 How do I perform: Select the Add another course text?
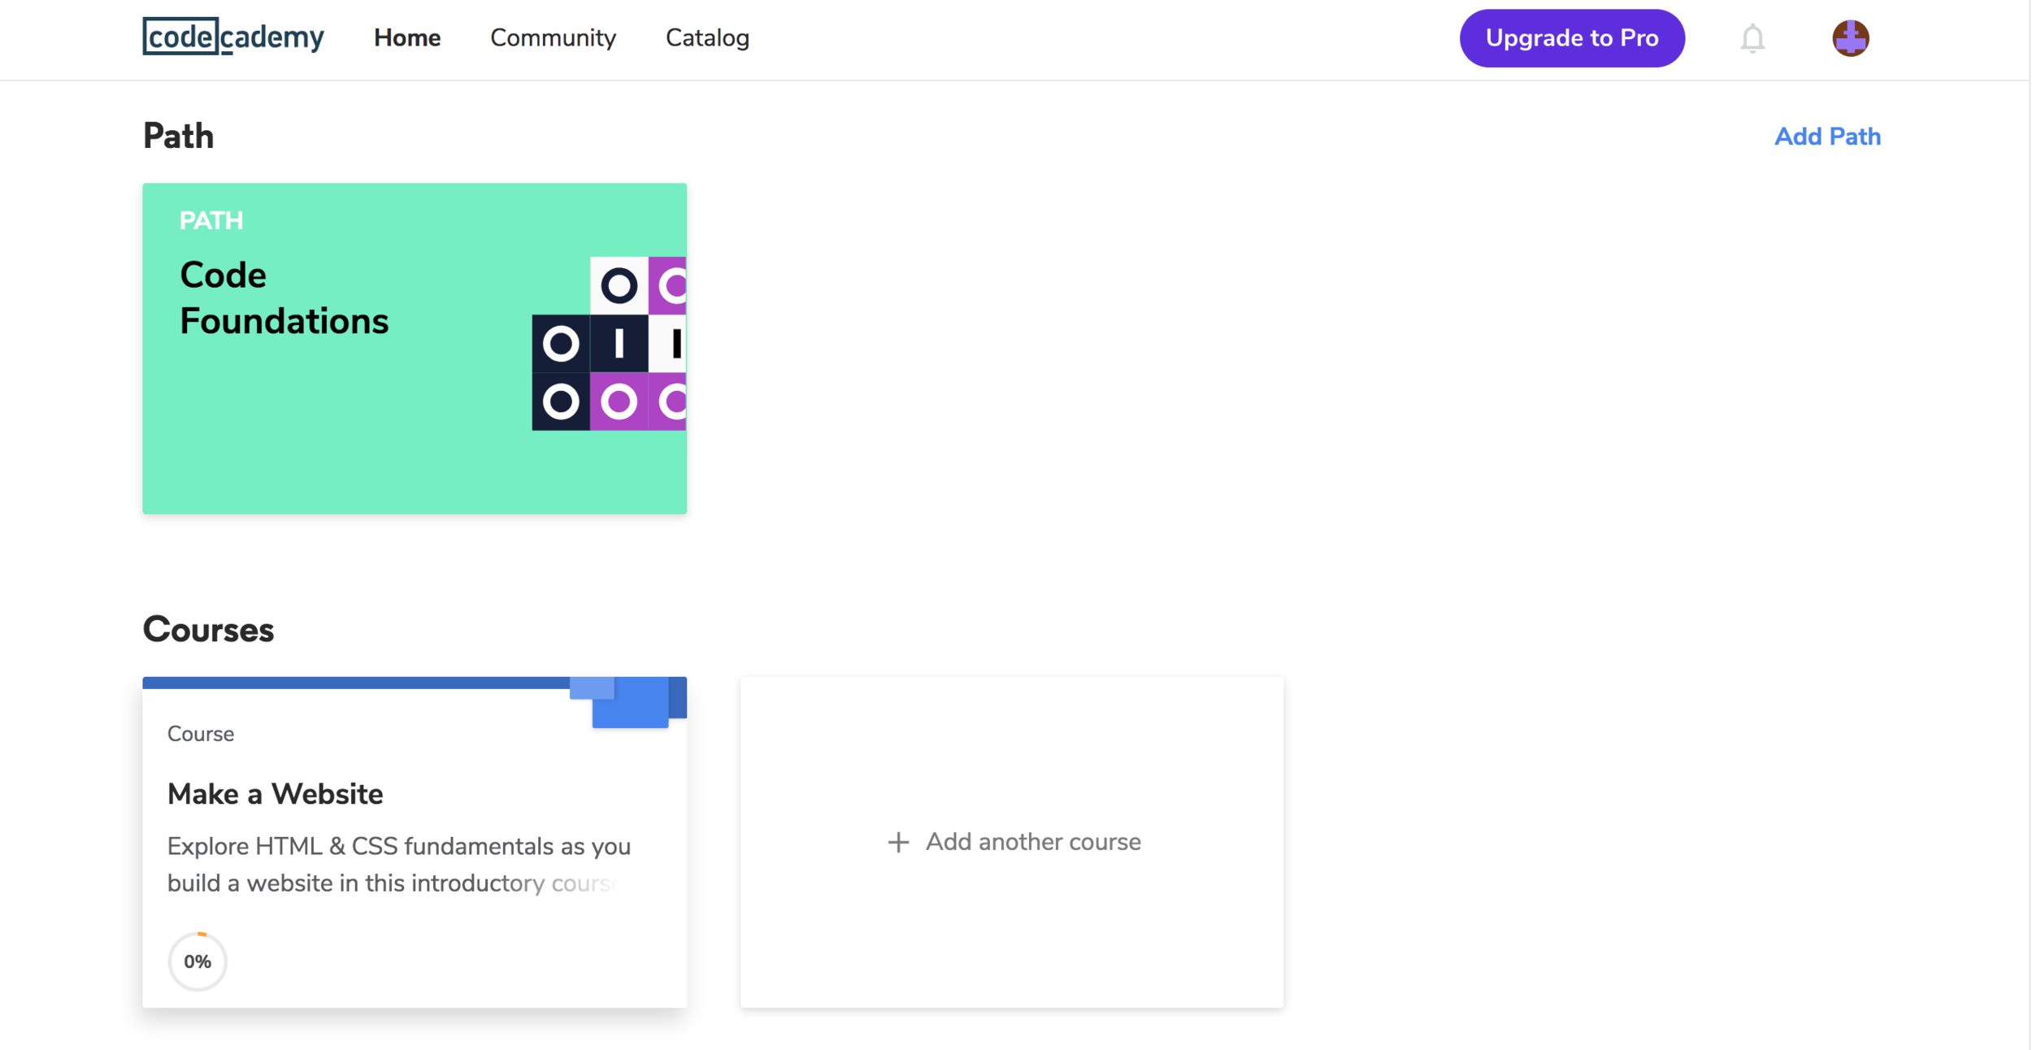point(1033,842)
